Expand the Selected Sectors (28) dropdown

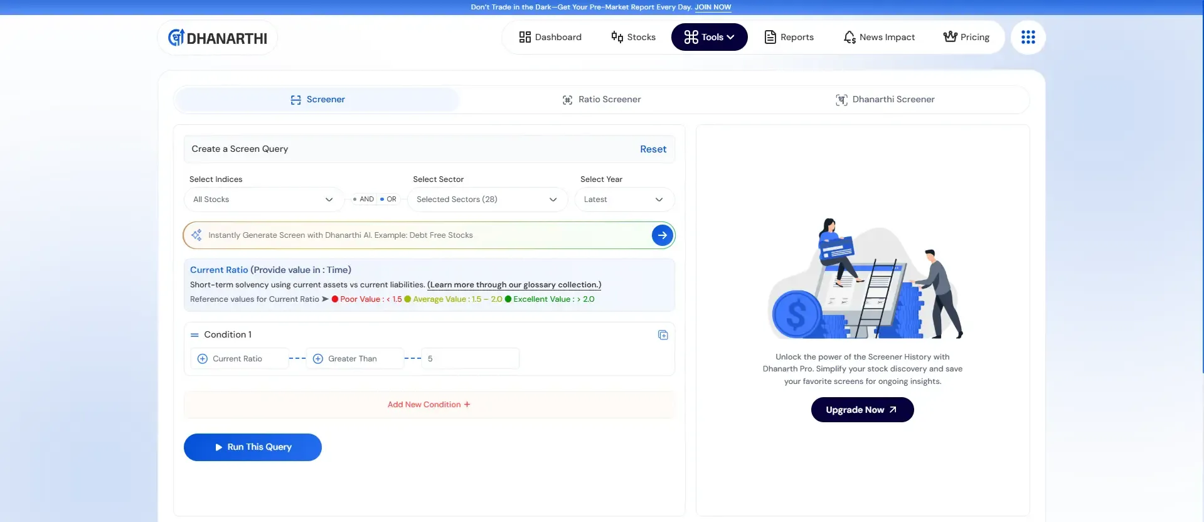487,200
